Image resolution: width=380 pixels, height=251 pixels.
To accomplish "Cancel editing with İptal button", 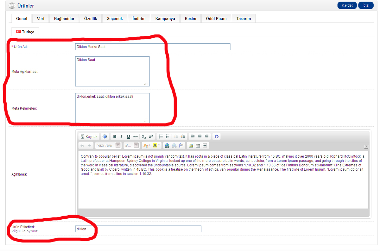I will point(366,5).
